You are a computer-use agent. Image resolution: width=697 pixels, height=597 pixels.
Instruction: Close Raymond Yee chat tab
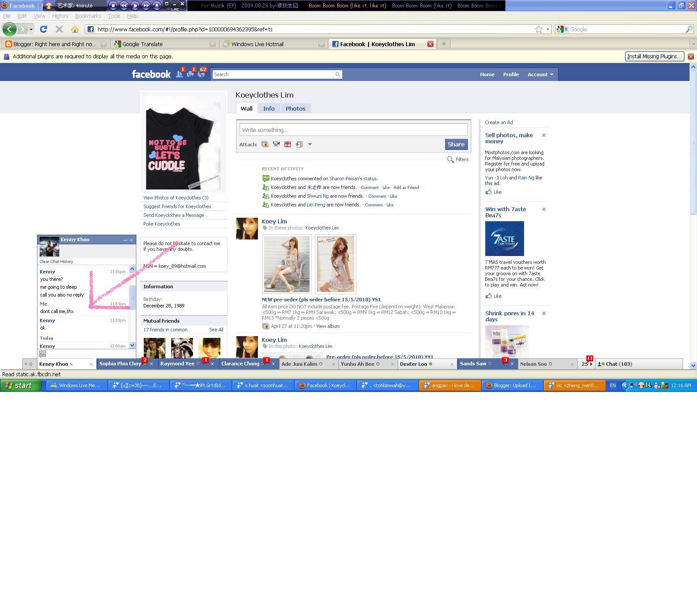click(x=213, y=364)
